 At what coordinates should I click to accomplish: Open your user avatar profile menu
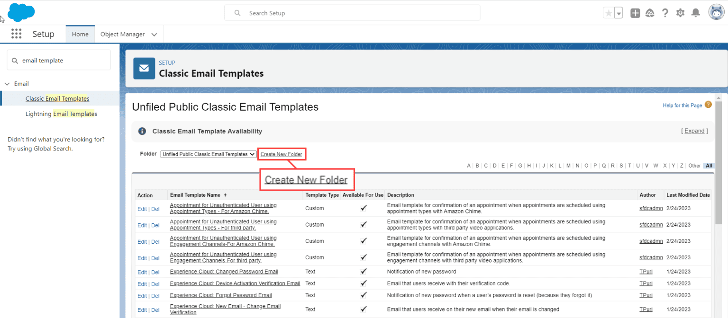[716, 12]
